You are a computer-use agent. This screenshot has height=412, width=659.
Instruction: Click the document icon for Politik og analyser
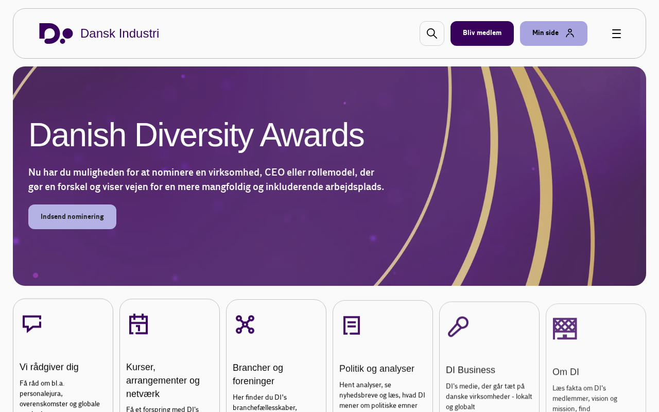[x=352, y=325]
